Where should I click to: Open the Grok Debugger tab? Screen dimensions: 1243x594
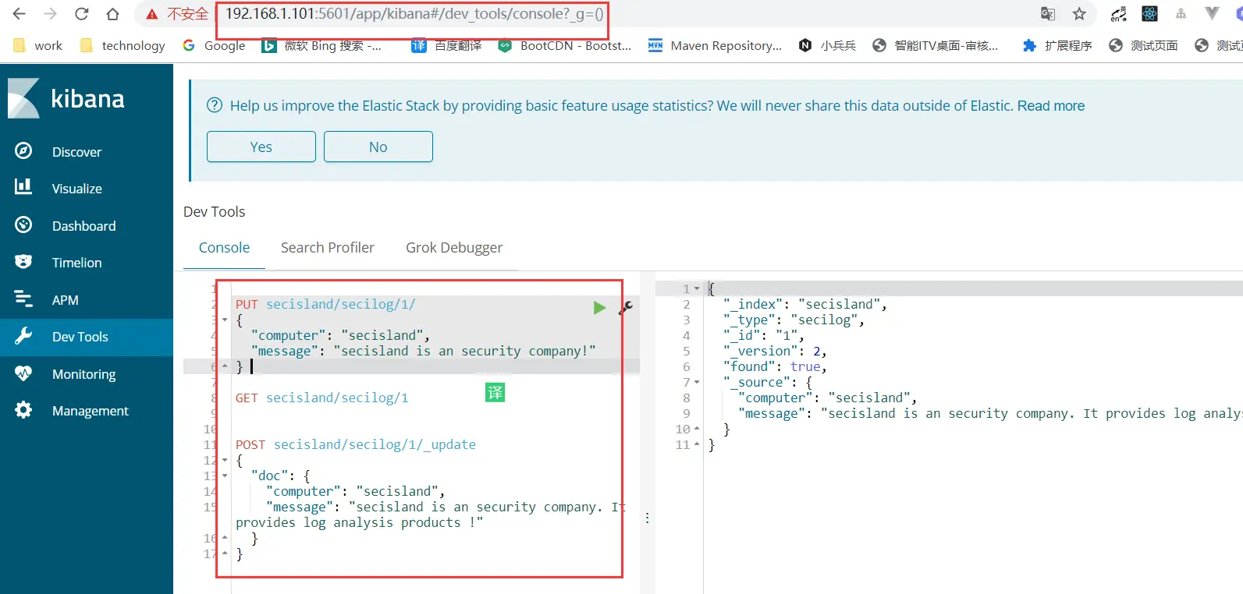coord(454,248)
